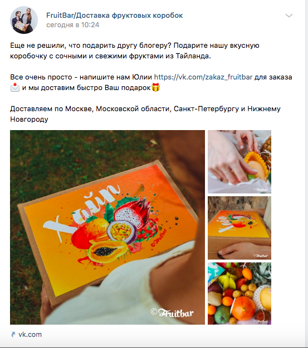Click the paragraph starting Еще не решили
Screen dimensions: 308x348
pos(135,51)
